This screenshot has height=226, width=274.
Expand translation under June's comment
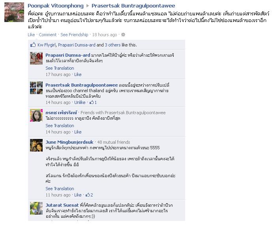pos(60,189)
